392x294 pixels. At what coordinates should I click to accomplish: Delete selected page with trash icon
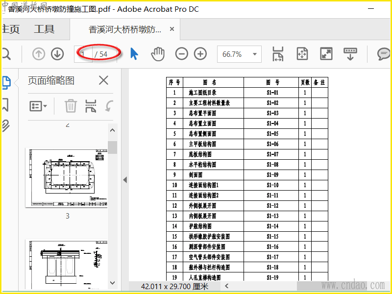click(71, 106)
